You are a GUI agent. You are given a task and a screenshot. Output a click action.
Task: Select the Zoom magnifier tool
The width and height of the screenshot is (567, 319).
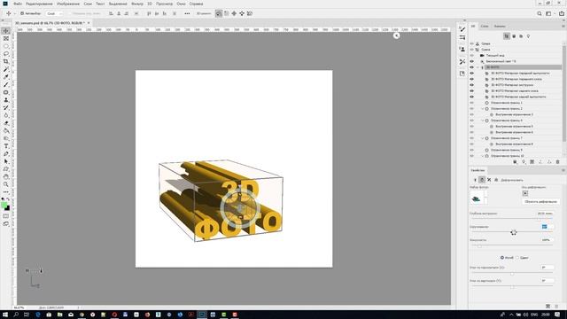click(x=6, y=184)
